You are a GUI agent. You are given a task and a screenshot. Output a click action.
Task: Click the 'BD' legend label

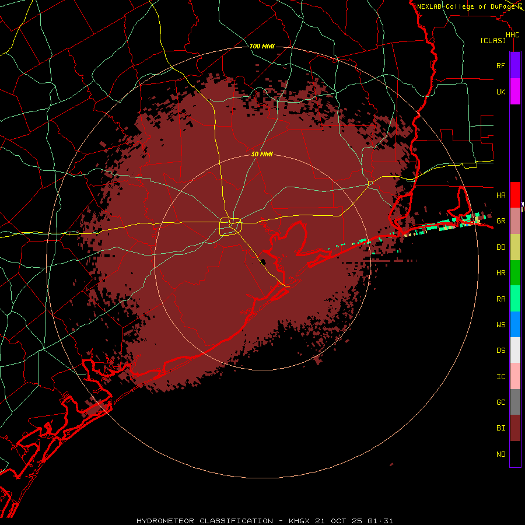pos(501,247)
